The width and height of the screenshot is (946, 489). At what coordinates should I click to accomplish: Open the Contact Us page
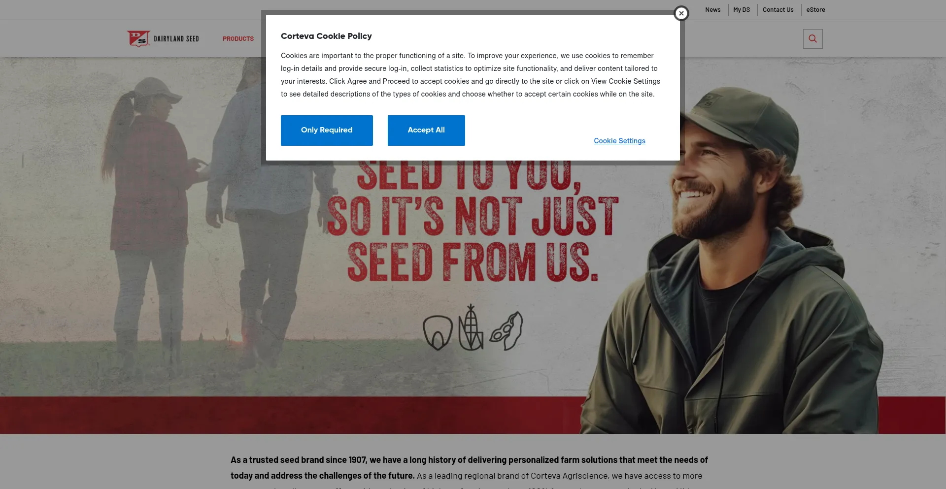778,10
